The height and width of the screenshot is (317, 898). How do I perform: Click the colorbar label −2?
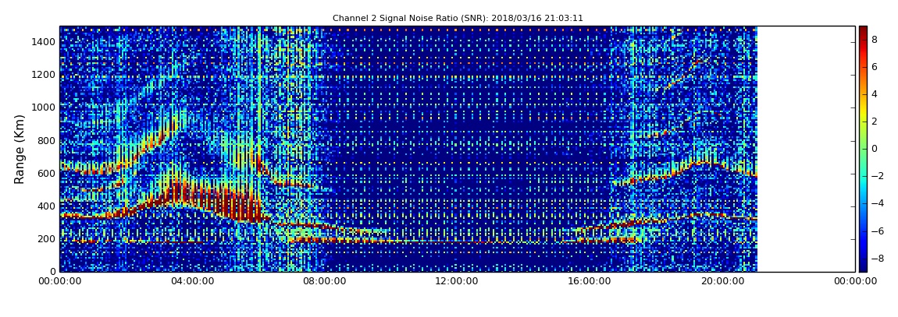(x=878, y=176)
